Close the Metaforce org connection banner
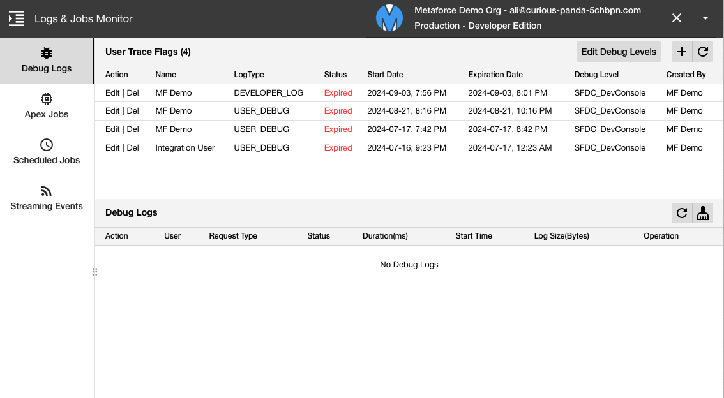Screen dimensions: 724x398 click(x=677, y=18)
